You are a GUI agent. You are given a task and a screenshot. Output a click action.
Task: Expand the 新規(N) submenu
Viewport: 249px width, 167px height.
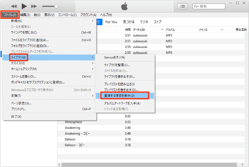pyautogui.click(x=49, y=21)
